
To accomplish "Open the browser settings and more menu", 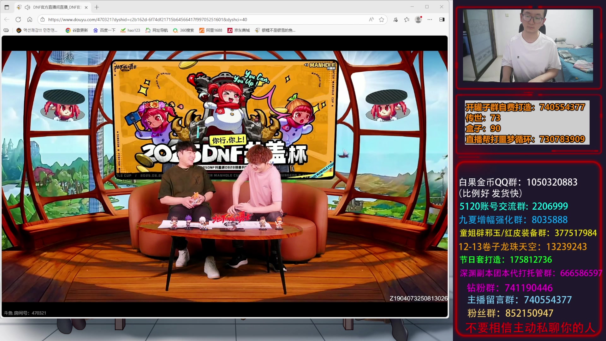I will click(x=430, y=20).
